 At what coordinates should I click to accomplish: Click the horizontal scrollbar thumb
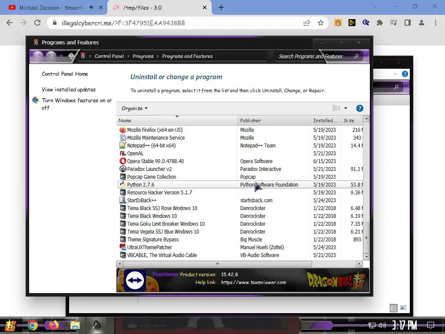(x=217, y=264)
